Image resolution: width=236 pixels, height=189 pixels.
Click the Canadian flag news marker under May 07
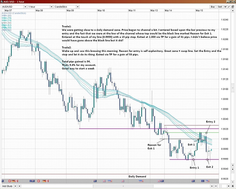click(16, 181)
